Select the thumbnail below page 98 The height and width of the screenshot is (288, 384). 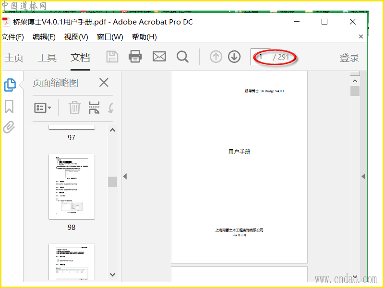coord(72,262)
